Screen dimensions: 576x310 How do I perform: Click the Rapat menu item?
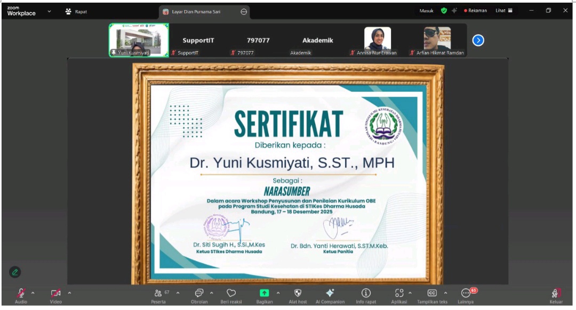pos(75,11)
